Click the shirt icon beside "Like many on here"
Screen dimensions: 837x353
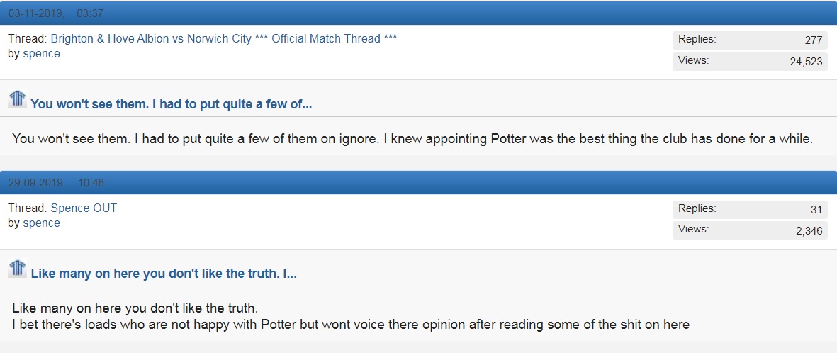(18, 269)
